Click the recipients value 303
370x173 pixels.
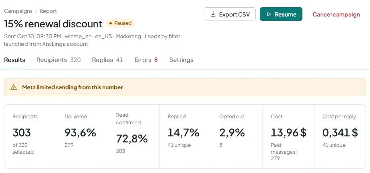(22, 133)
